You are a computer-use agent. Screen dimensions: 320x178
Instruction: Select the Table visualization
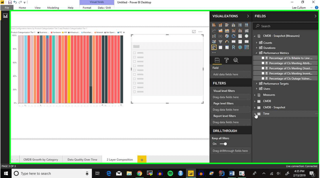[x=220, y=47]
